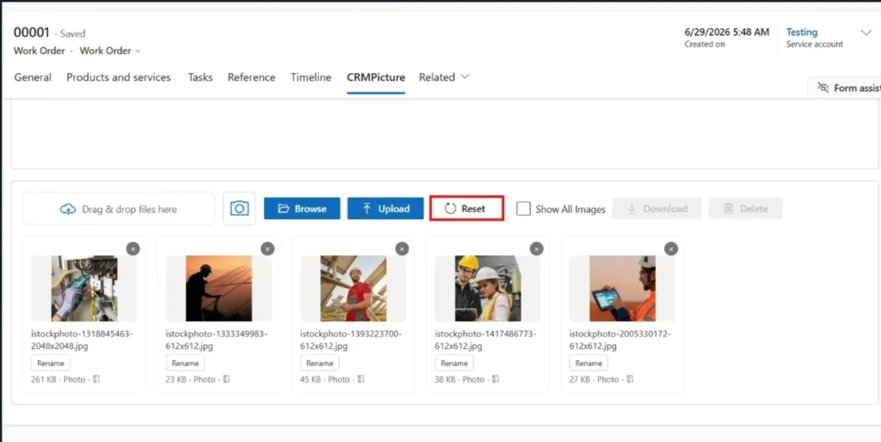This screenshot has height=442, width=881.
Task: Rename the istockphoto-1417486773 file
Action: (454, 363)
